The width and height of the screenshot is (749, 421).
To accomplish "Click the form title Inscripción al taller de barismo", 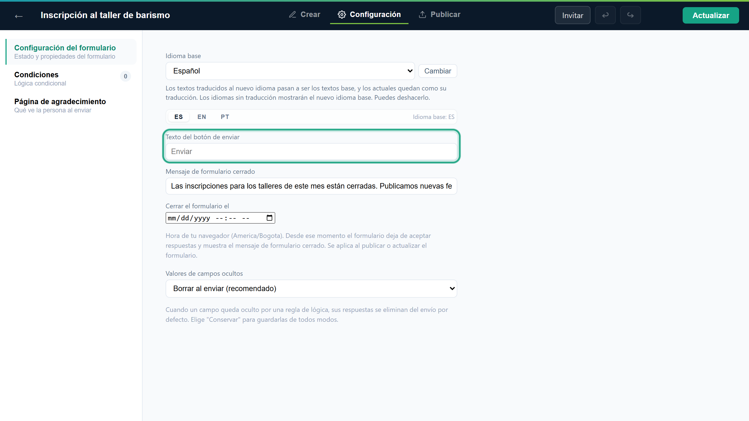I will tap(105, 15).
